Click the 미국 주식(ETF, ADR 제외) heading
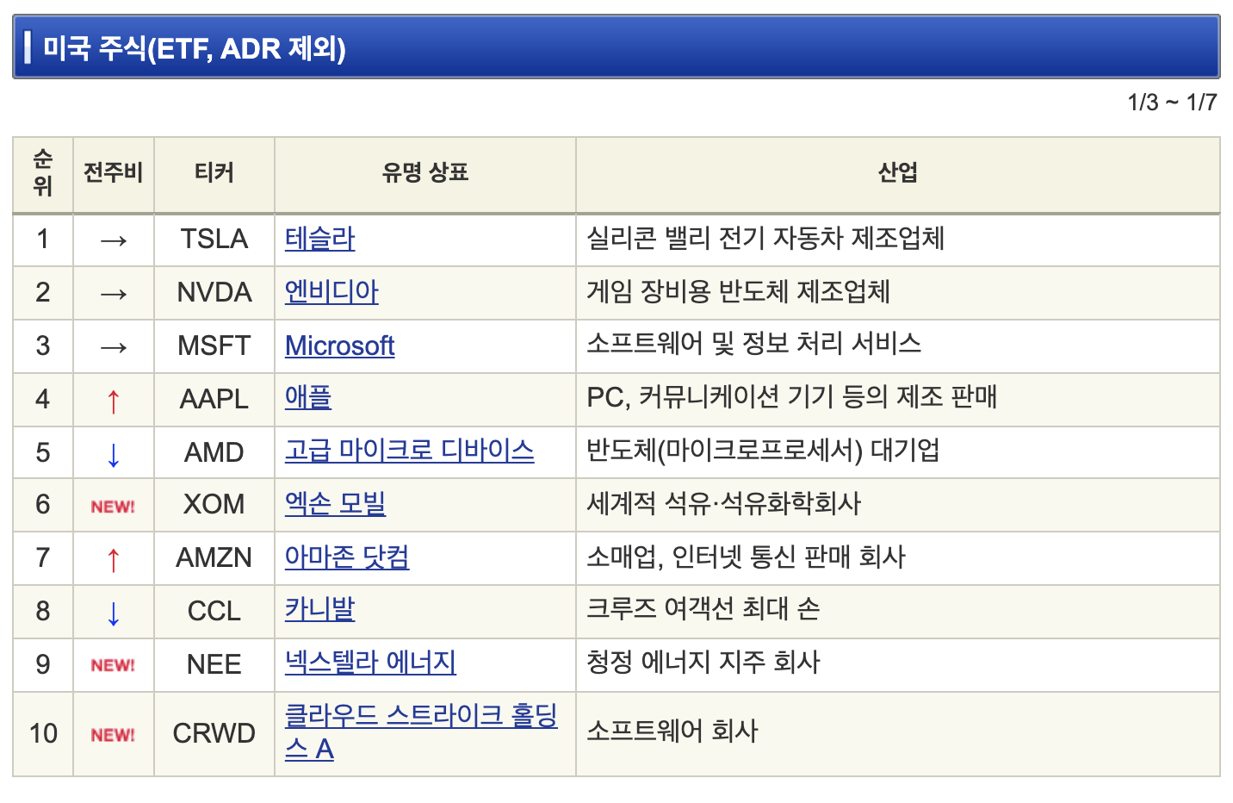Viewport: 1233px width, 803px height. coord(195,48)
